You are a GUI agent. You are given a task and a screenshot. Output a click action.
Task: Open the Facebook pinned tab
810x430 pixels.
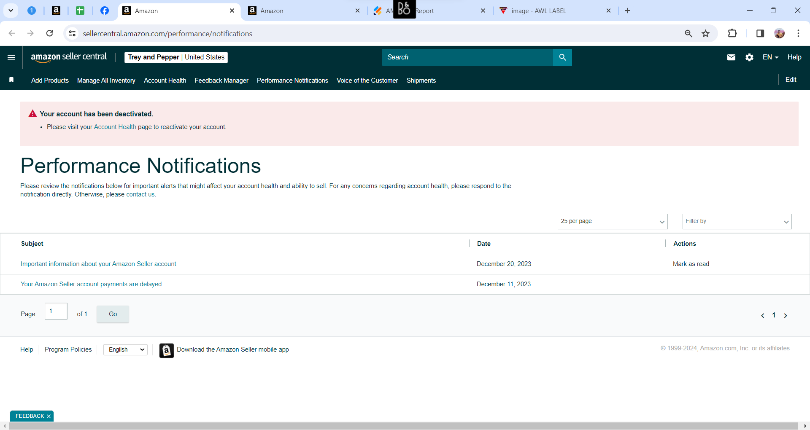(105, 11)
